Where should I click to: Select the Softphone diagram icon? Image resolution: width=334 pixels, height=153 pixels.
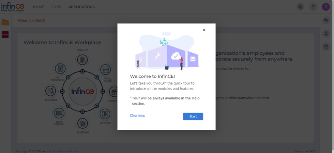105,114
